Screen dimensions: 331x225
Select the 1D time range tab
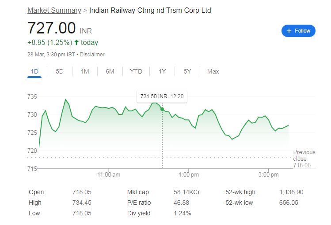tap(34, 71)
